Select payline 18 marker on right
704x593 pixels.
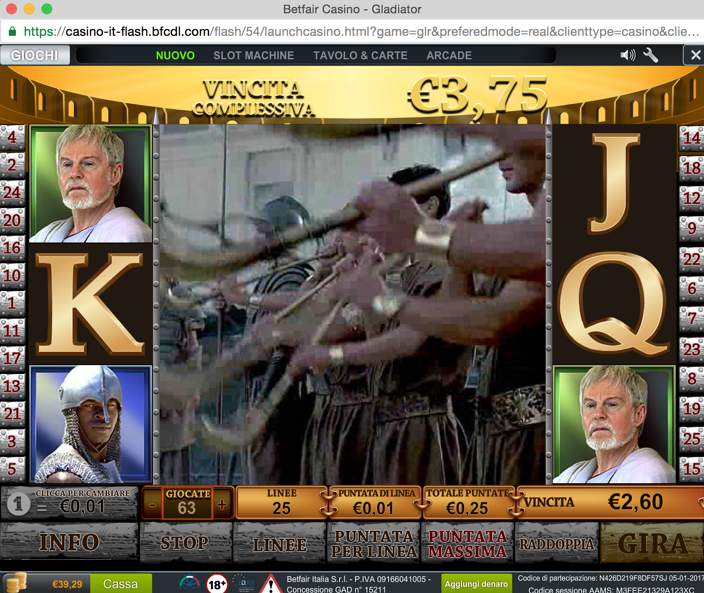click(x=692, y=168)
